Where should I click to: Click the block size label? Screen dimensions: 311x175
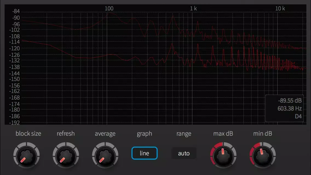coord(28,134)
